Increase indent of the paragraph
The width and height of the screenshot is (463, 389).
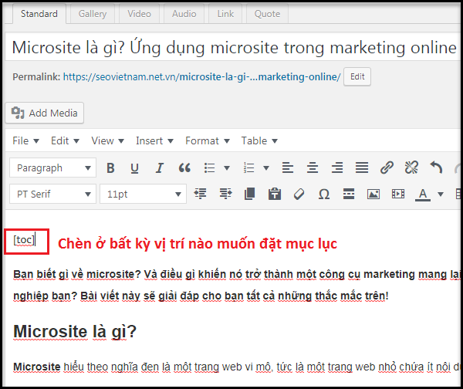click(225, 194)
